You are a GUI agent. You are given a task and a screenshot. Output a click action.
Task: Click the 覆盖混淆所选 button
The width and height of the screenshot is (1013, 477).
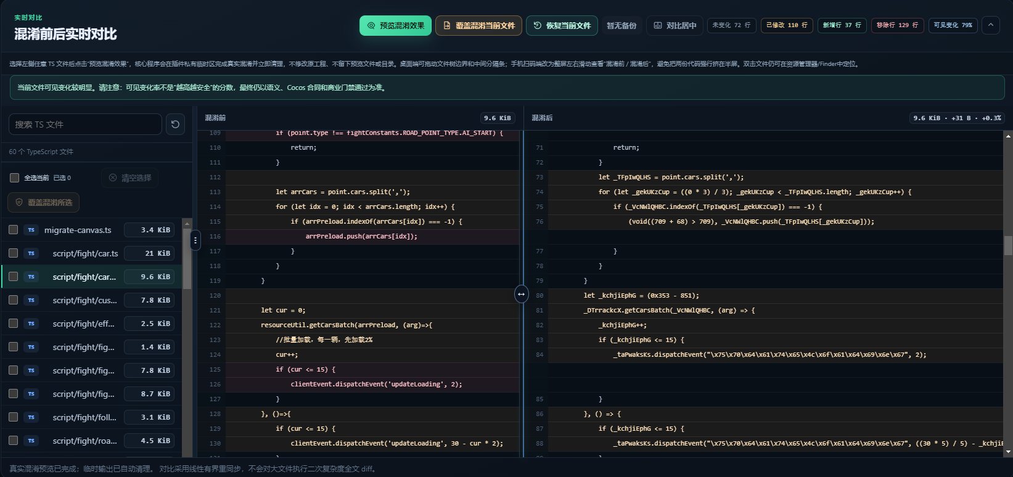coord(43,202)
